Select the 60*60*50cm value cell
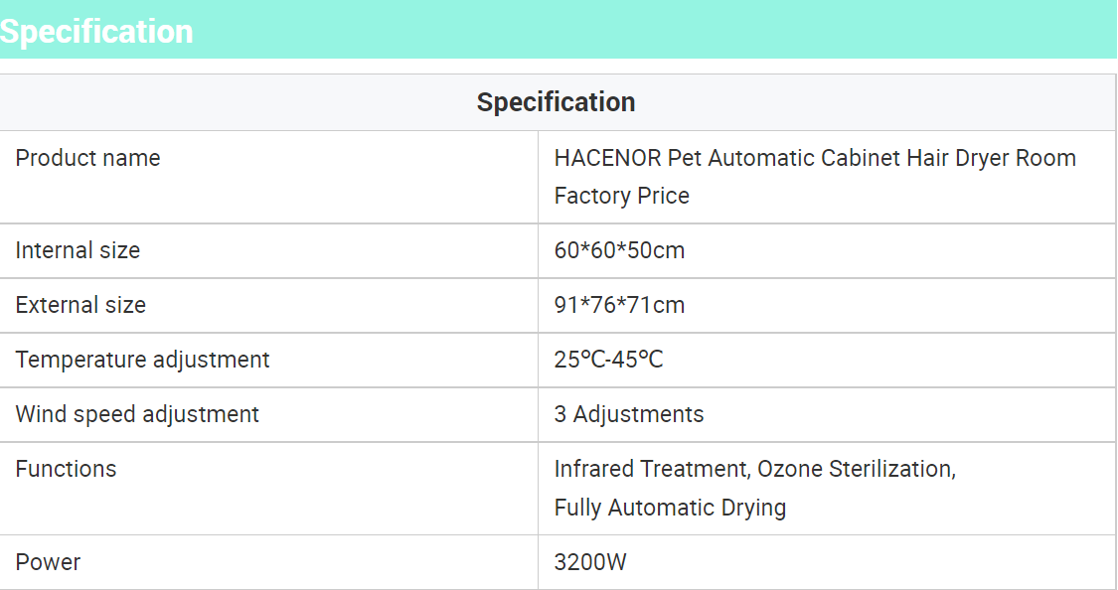 coord(827,251)
